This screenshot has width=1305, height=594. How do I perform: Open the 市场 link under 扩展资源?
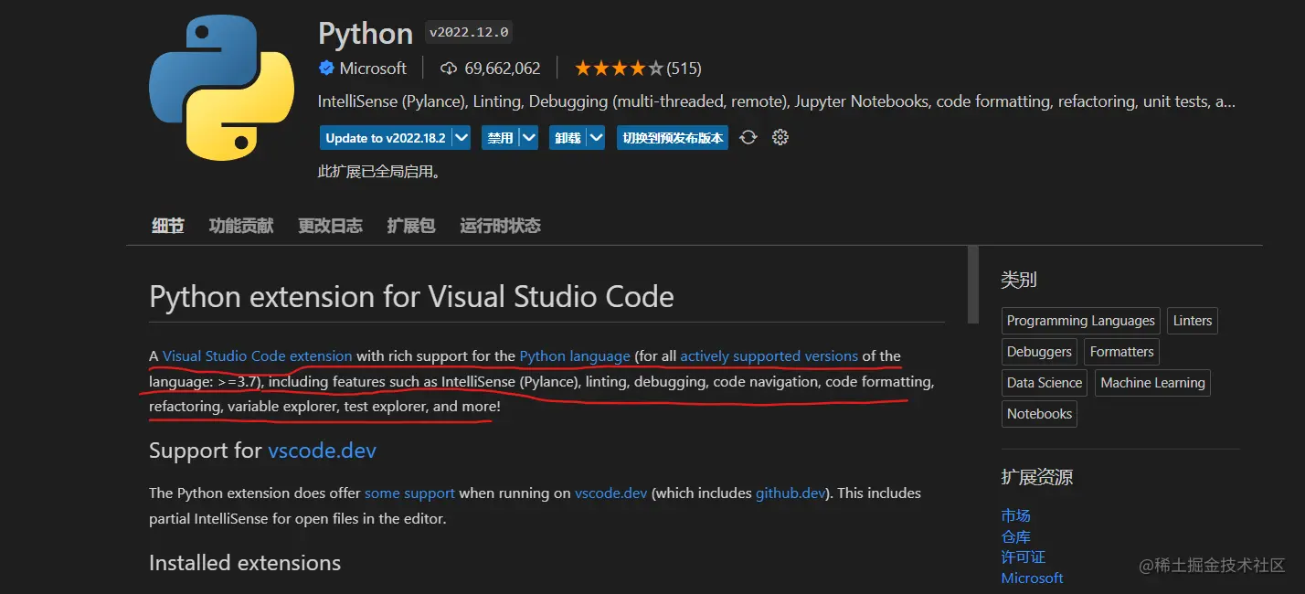(1016, 515)
